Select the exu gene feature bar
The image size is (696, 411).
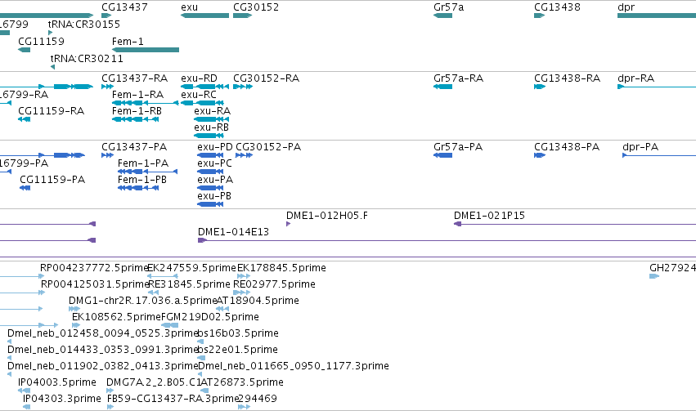click(x=204, y=16)
